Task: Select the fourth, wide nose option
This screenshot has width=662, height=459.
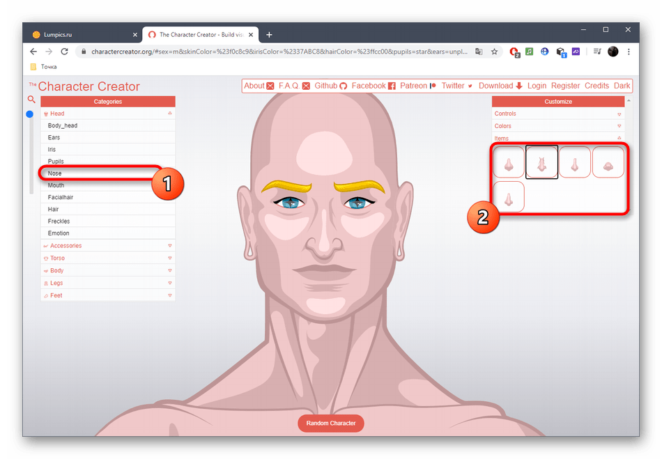Action: (x=608, y=162)
